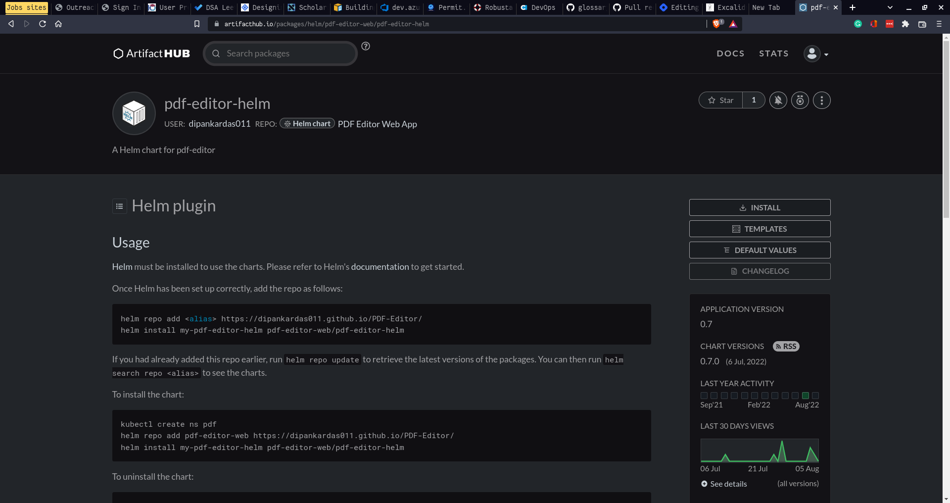Open Helm's documentation link
The image size is (950, 503).
(x=380, y=267)
